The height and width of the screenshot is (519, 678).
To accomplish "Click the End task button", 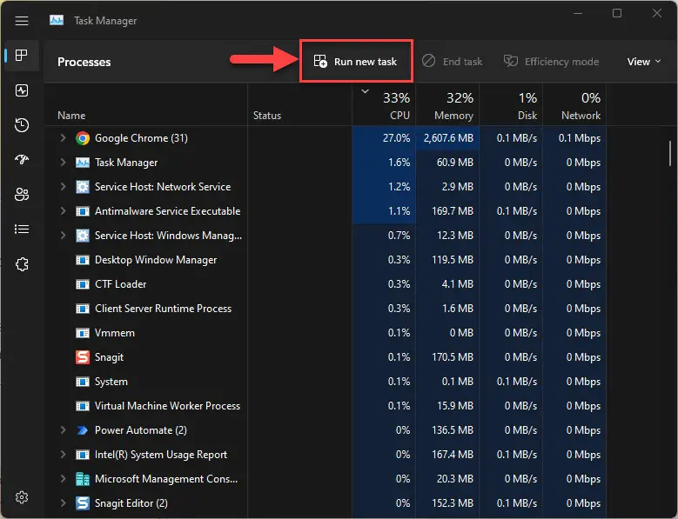I will coord(453,62).
